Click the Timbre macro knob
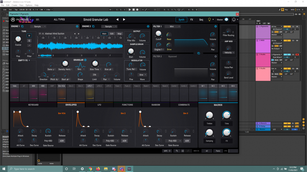The image size is (307, 172). (209, 115)
